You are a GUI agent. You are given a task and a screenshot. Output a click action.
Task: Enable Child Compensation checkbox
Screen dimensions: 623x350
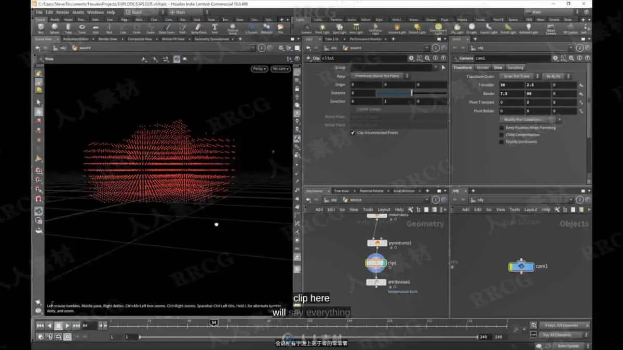coord(501,135)
